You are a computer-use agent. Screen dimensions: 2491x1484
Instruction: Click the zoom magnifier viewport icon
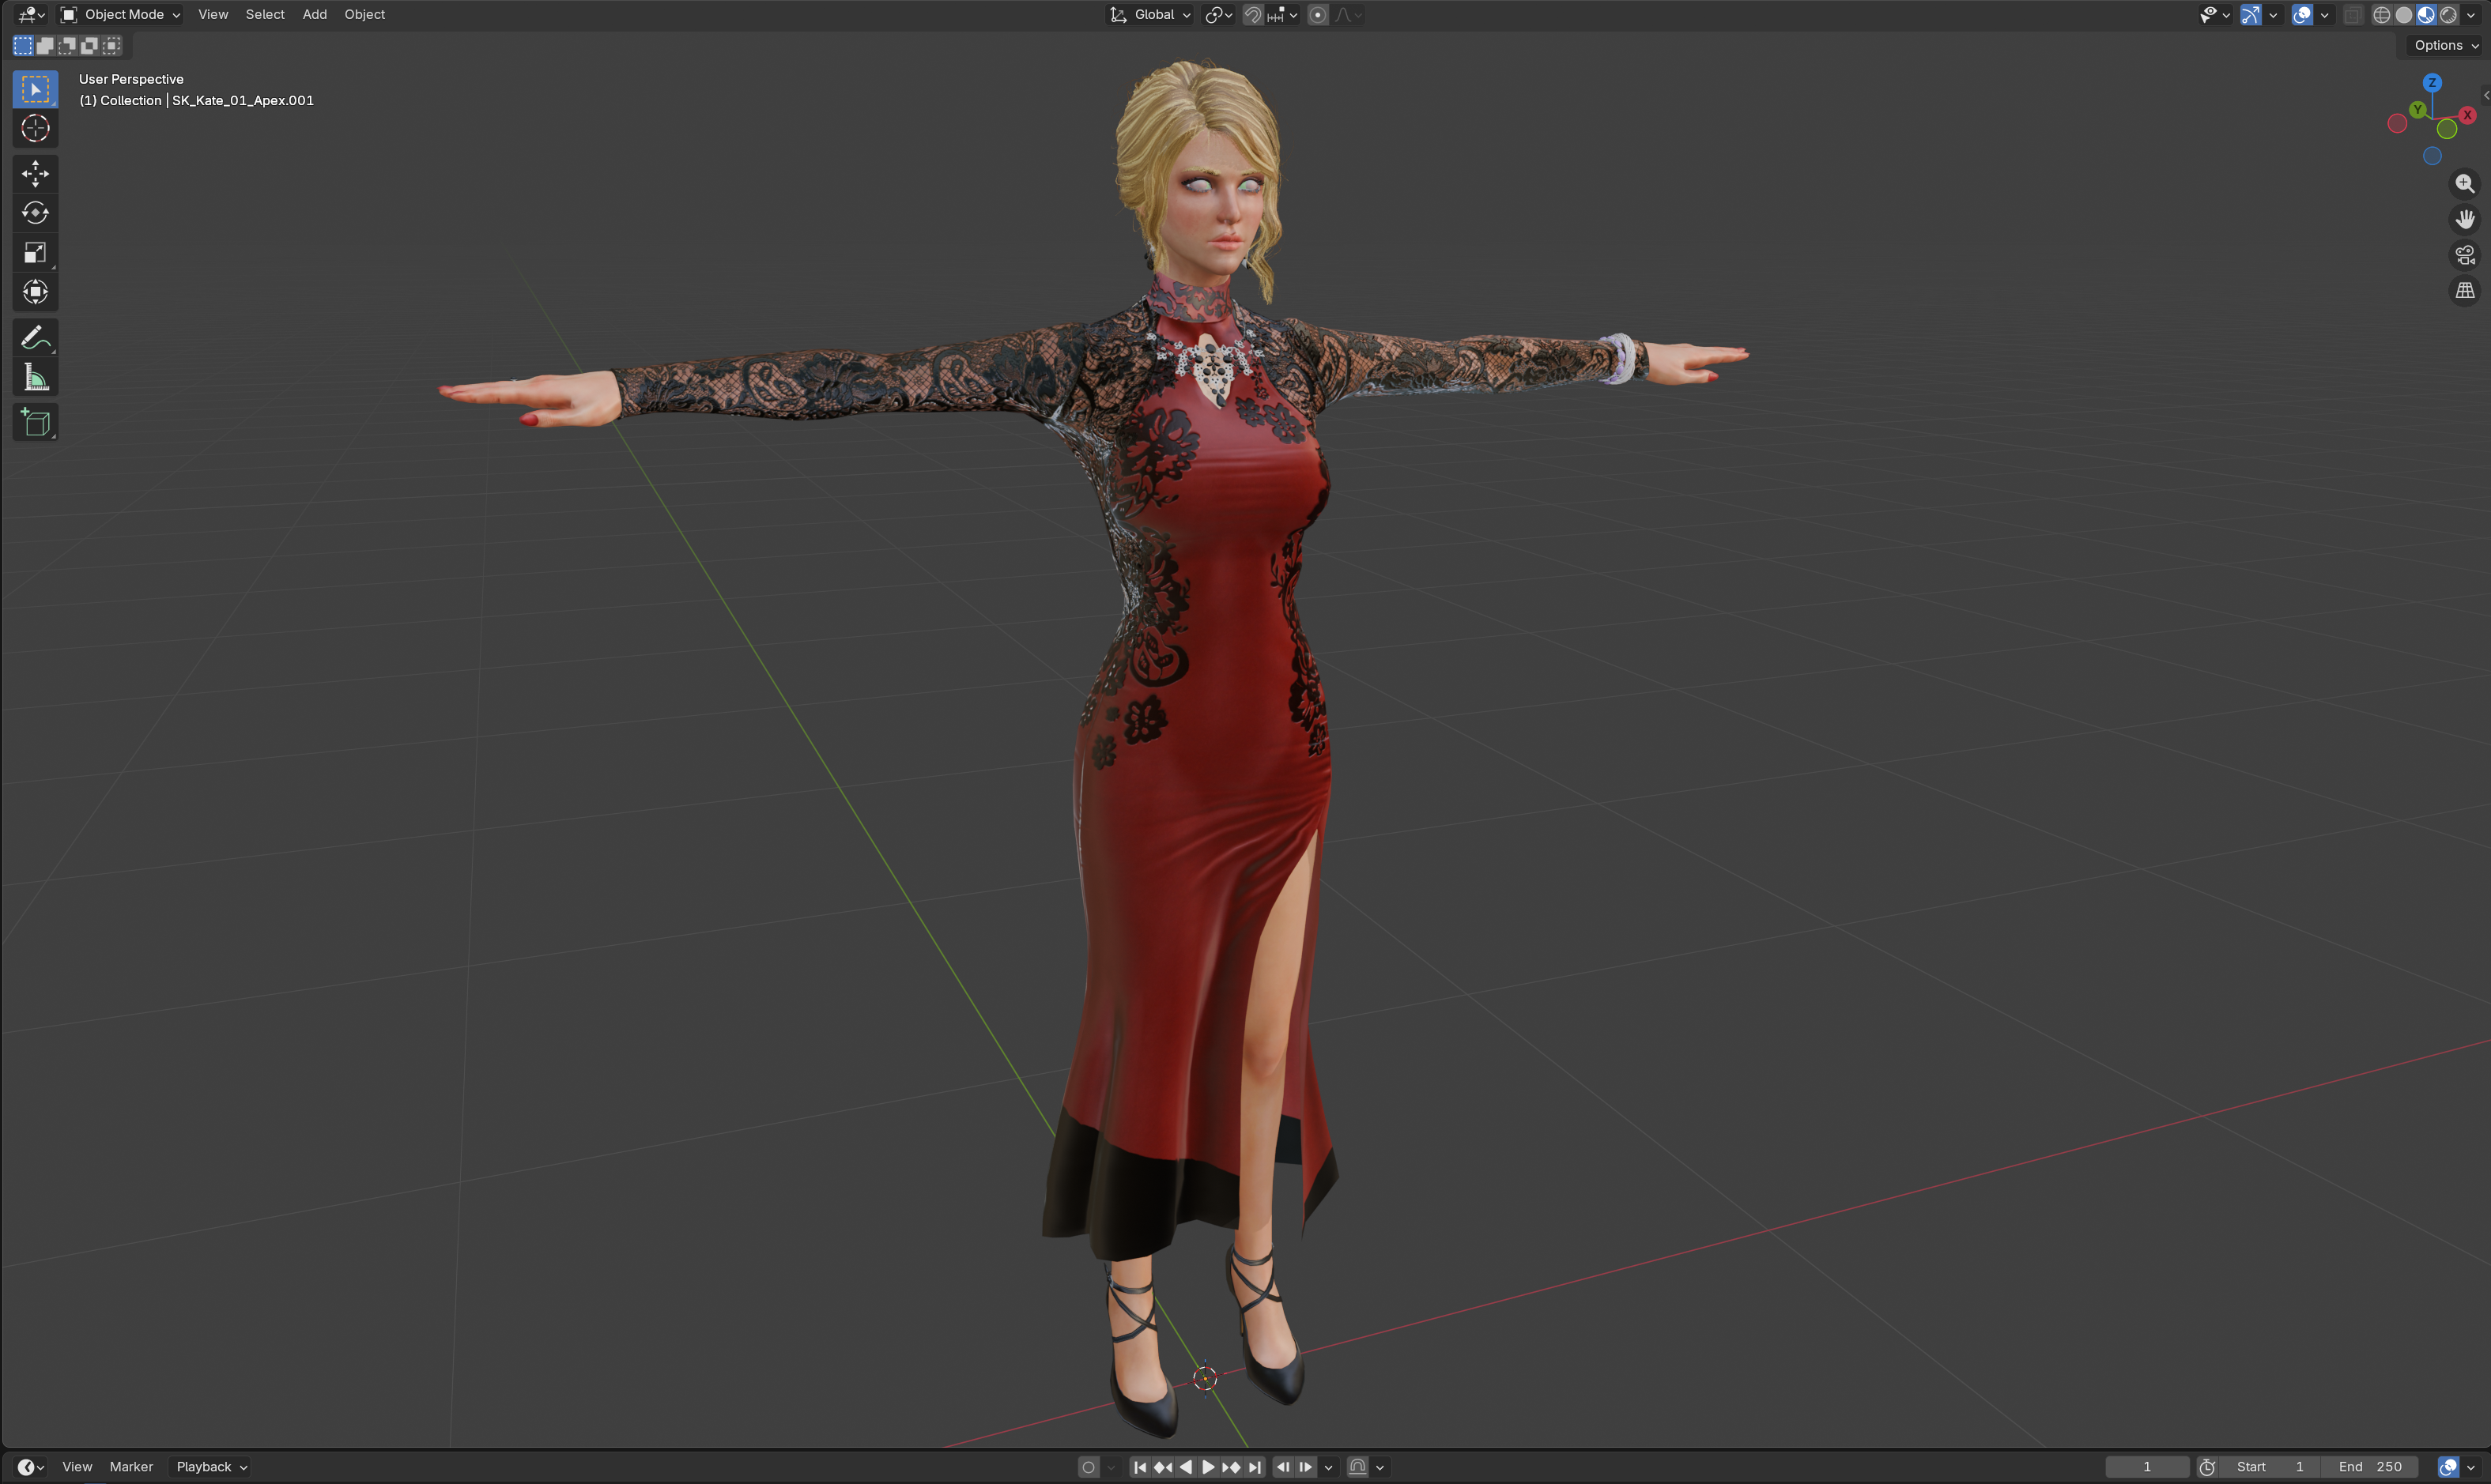[2464, 184]
